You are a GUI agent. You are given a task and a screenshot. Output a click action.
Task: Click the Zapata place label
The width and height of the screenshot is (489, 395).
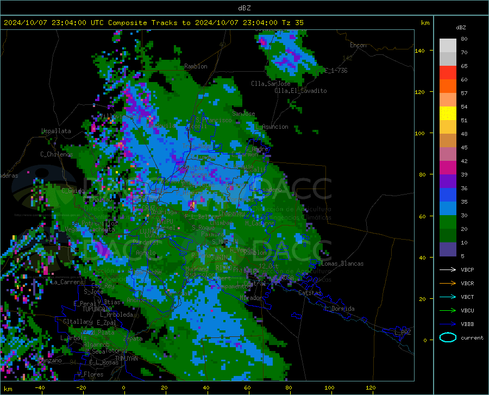133,338
